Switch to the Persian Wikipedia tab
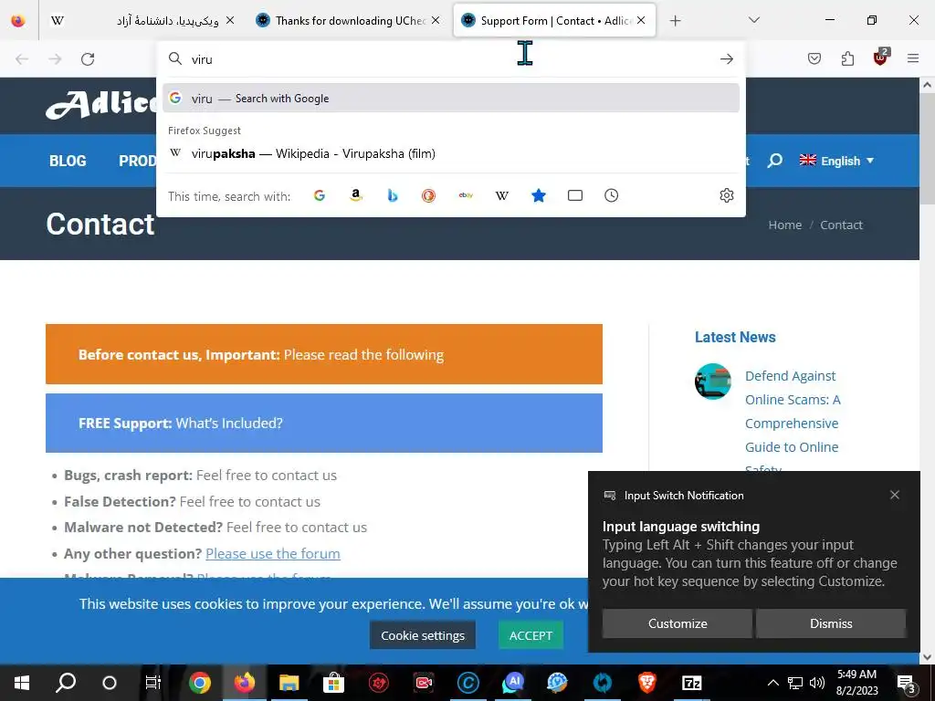Screen dimensions: 935x701 tap(143, 21)
